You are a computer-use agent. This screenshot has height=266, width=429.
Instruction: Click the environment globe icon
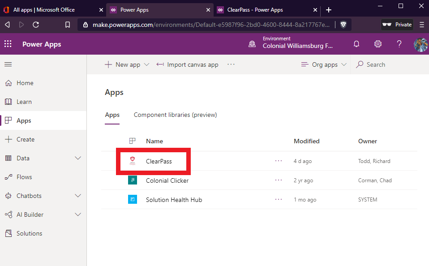(x=252, y=44)
